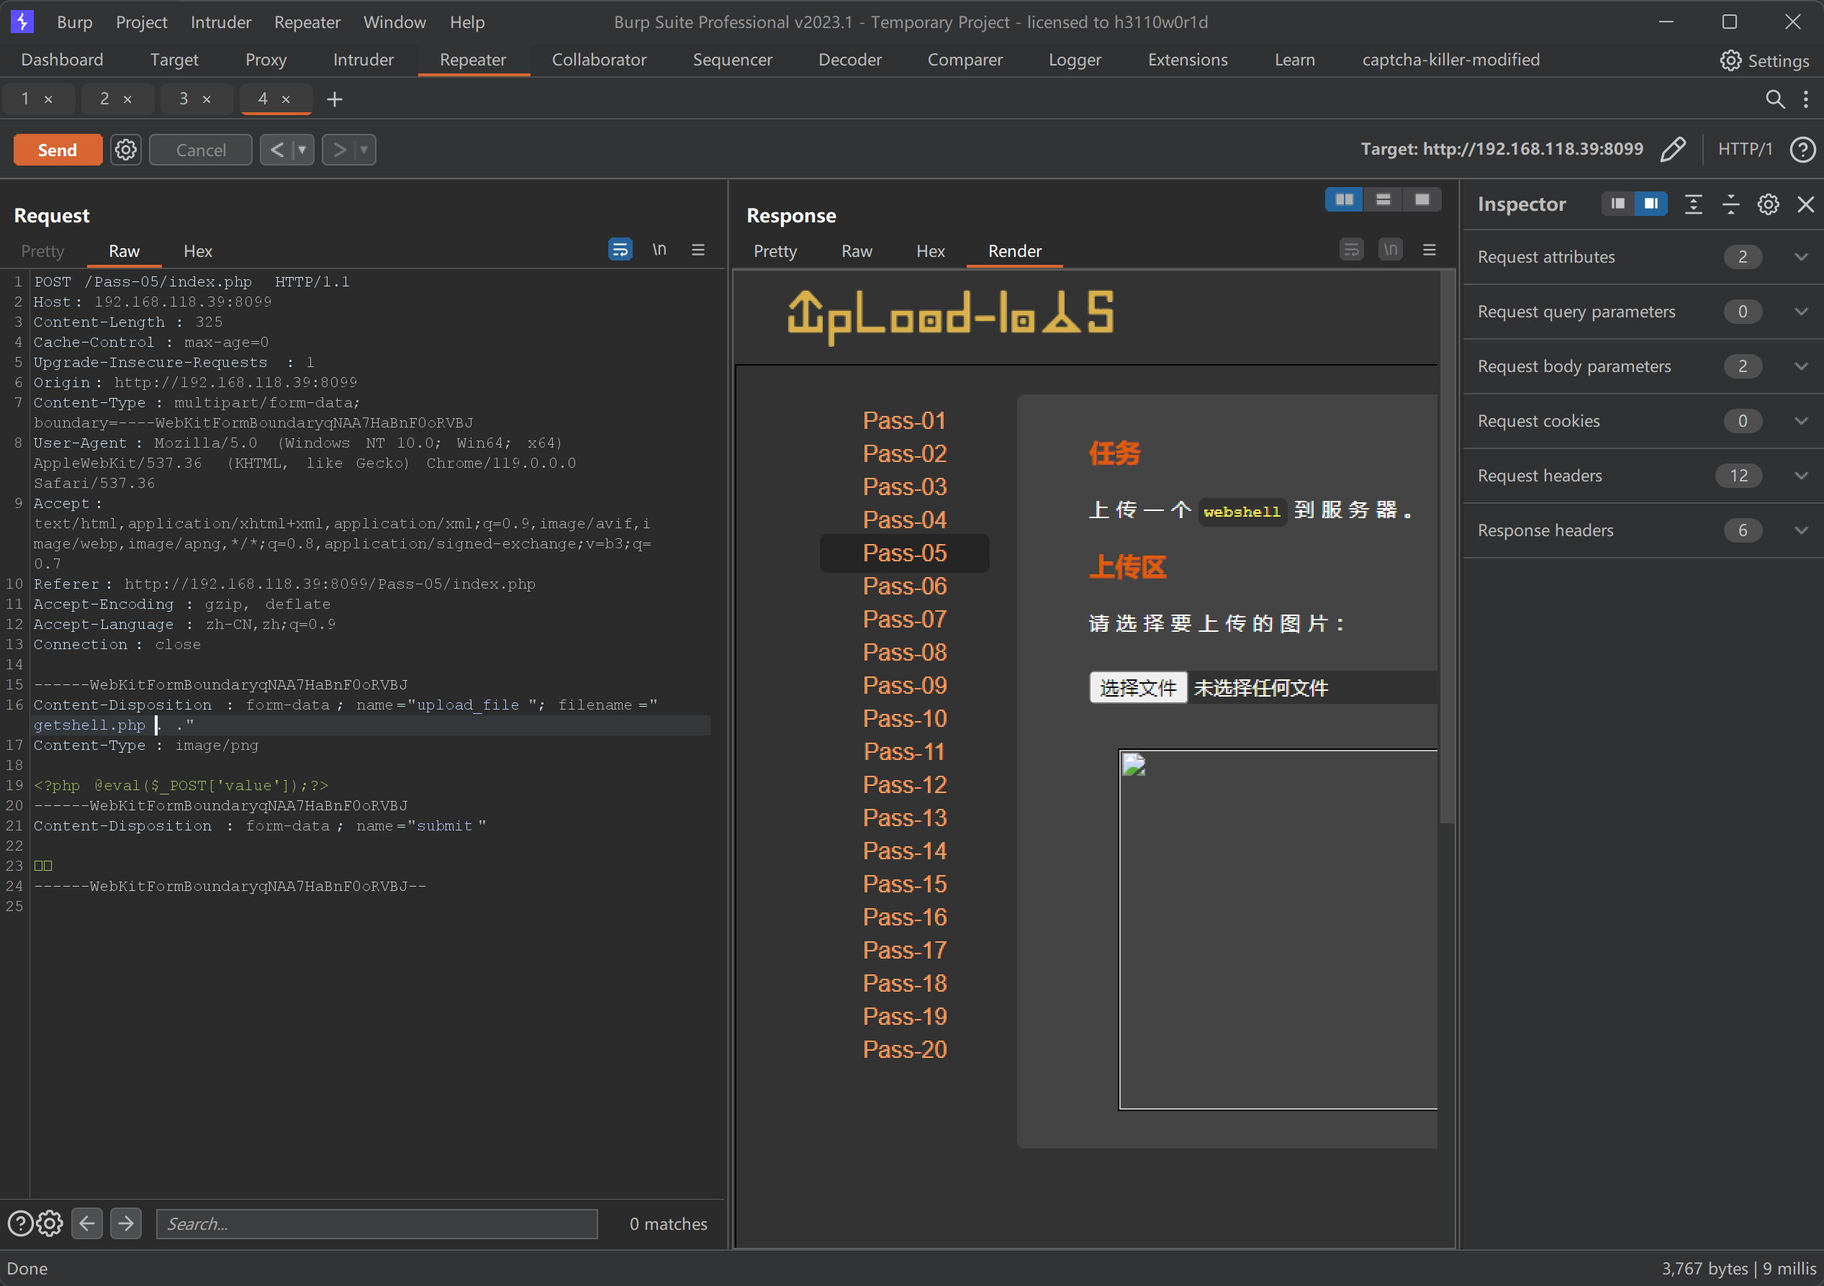Image resolution: width=1824 pixels, height=1286 pixels.
Task: Toggle request non-printable characters \n button
Action: (659, 250)
